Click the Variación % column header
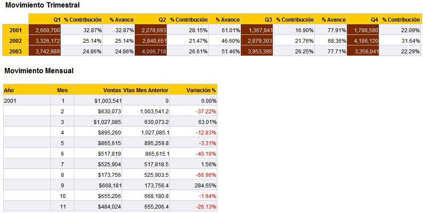This screenshot has height=213, width=423. [194, 90]
